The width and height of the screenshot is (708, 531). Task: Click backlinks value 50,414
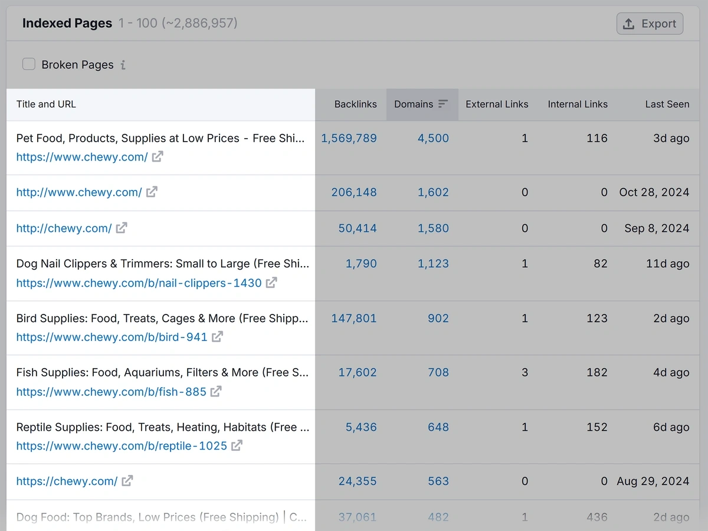tap(358, 228)
